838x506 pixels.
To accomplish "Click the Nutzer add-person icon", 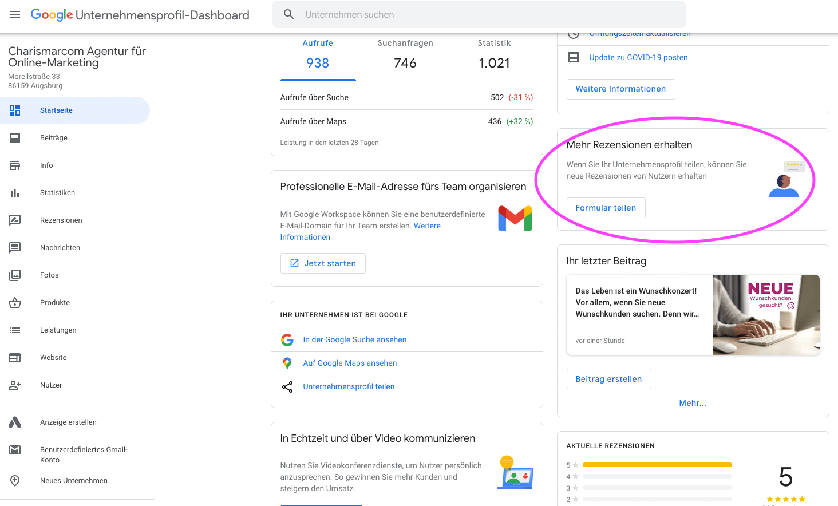I will (x=15, y=385).
